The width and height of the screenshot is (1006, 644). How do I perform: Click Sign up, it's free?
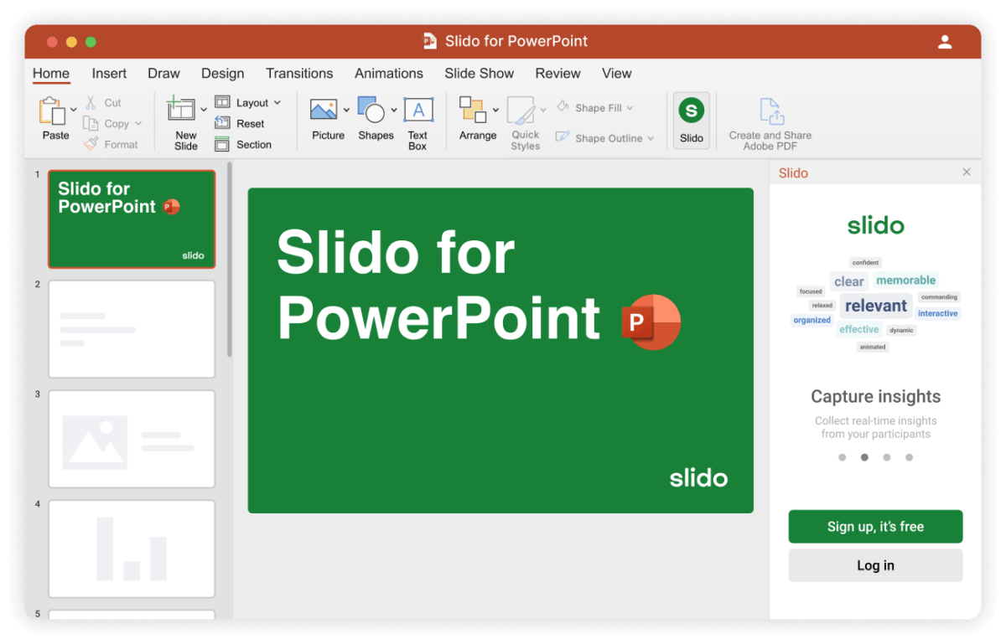pyautogui.click(x=875, y=526)
